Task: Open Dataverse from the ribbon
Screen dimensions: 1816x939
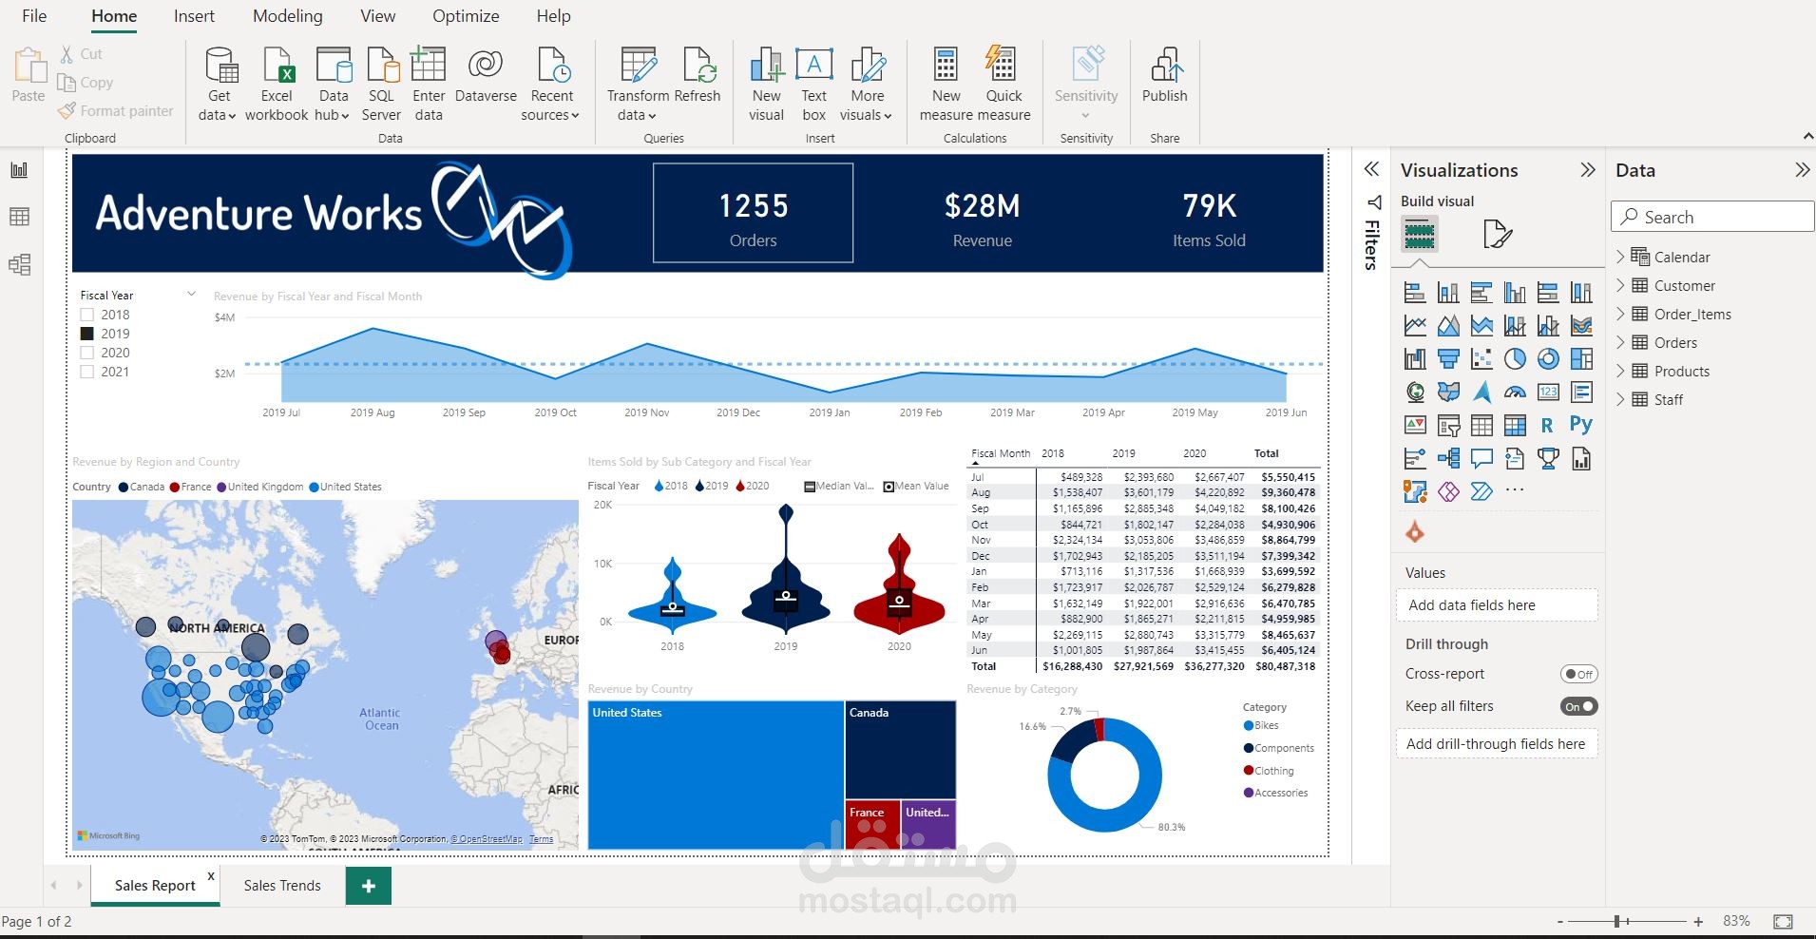Action: [x=486, y=76]
